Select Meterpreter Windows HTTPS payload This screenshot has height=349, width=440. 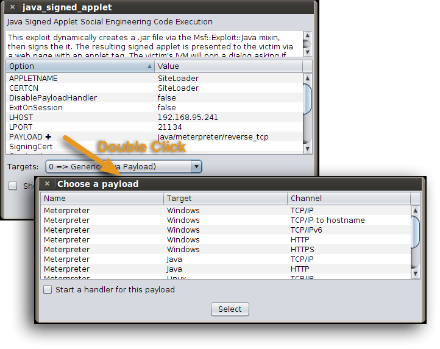coord(225,249)
